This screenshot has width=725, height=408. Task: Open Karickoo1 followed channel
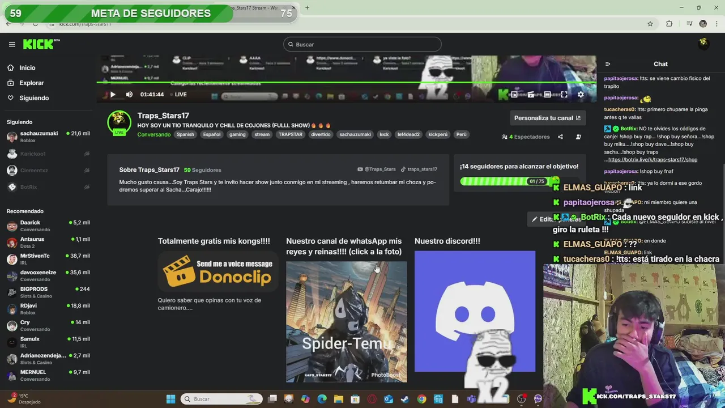pos(48,154)
